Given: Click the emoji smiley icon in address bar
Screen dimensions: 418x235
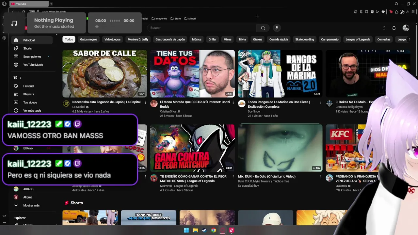Looking at the screenshot, I should (x=356, y=12).
